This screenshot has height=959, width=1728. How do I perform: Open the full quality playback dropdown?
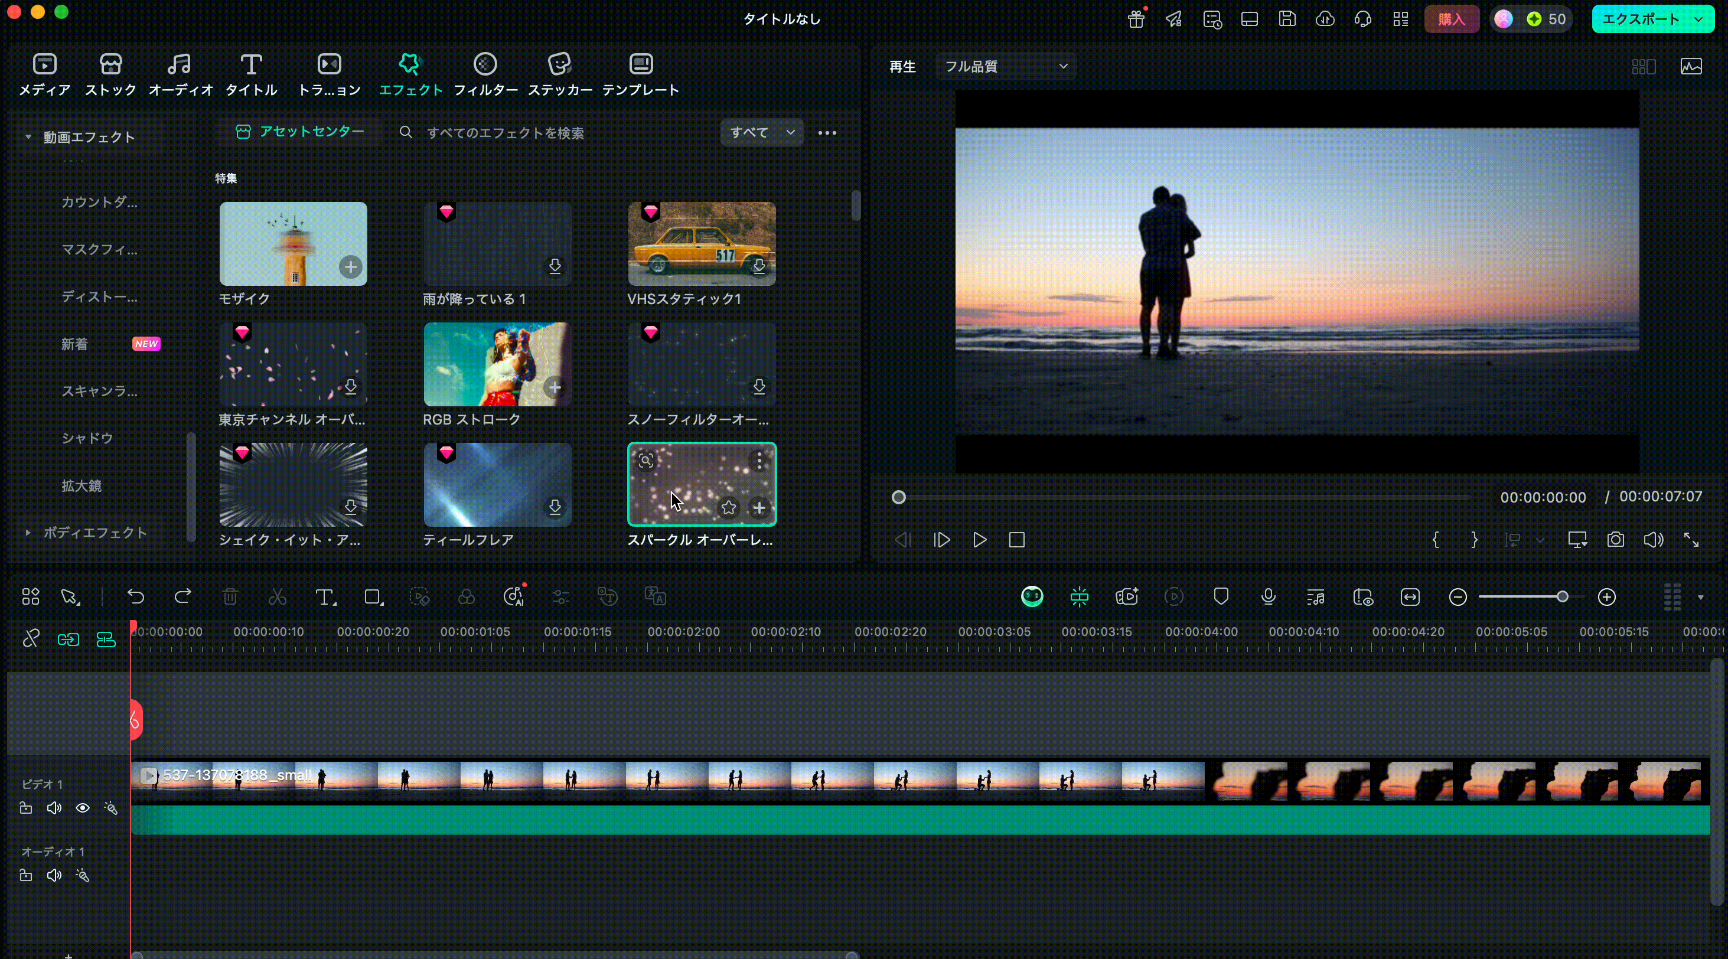1005,66
